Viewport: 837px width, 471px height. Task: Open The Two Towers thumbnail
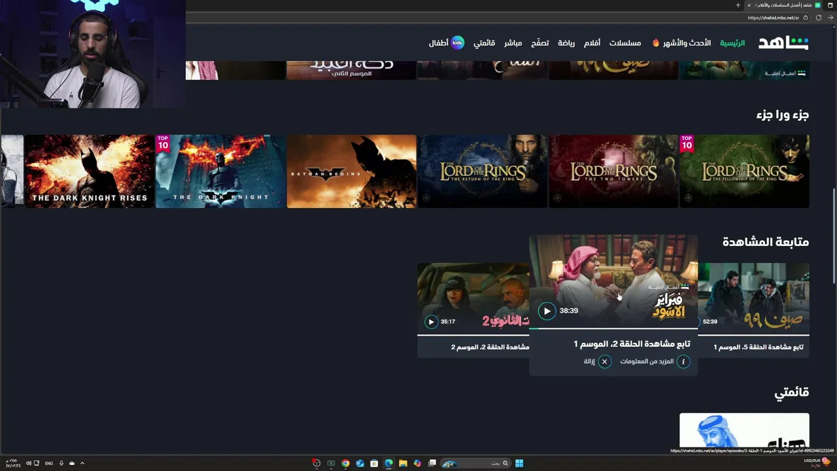(613, 171)
